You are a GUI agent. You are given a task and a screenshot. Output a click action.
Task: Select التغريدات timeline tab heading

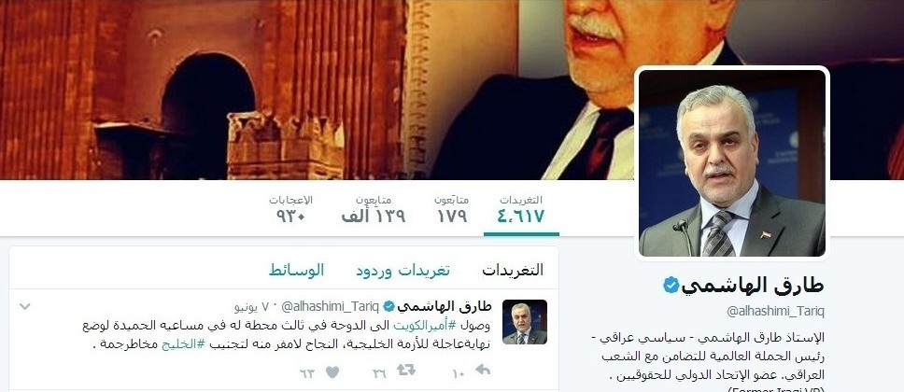(513, 271)
